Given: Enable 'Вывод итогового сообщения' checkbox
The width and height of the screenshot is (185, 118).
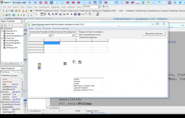Looking at the screenshot, I should pyautogui.click(x=77, y=32).
